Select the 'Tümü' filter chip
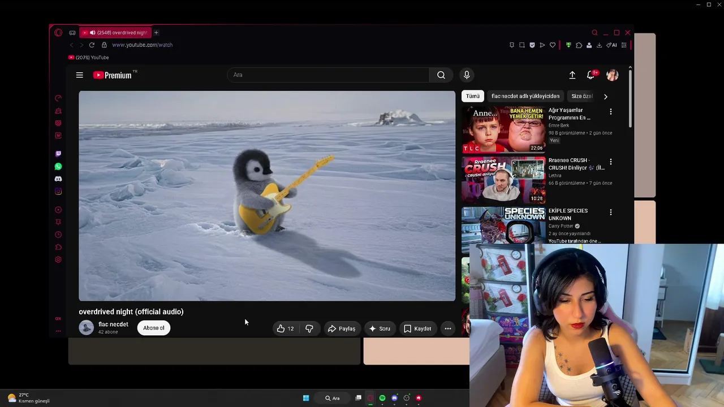Image resolution: width=724 pixels, height=407 pixels. [x=473, y=96]
